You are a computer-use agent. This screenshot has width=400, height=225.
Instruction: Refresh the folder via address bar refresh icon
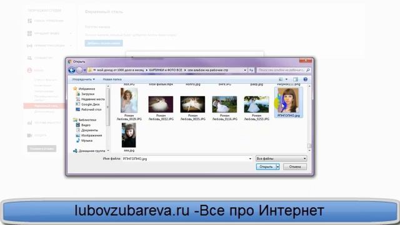pyautogui.click(x=251, y=70)
